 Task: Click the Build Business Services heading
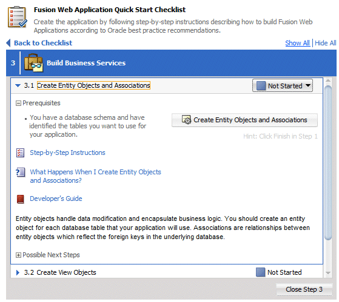point(86,63)
